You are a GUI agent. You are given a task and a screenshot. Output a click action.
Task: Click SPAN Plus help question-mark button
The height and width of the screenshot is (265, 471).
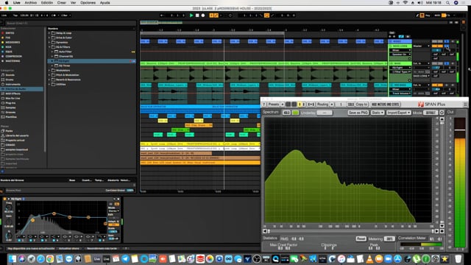264,105
